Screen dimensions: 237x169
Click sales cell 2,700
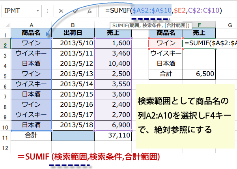(x=113, y=115)
